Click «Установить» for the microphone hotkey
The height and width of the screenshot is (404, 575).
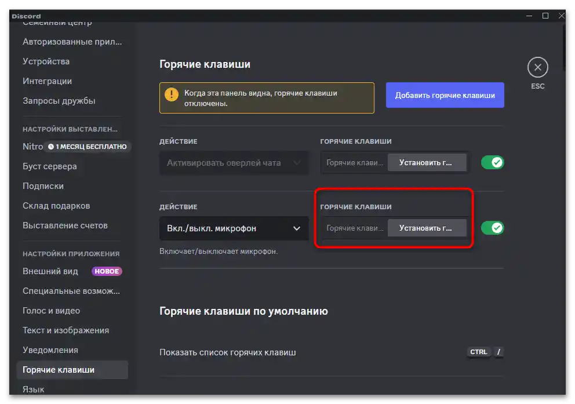click(428, 228)
